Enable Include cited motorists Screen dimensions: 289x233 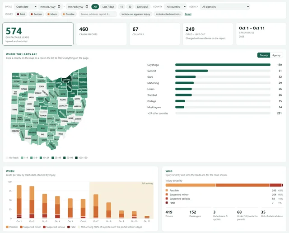point(168,14)
